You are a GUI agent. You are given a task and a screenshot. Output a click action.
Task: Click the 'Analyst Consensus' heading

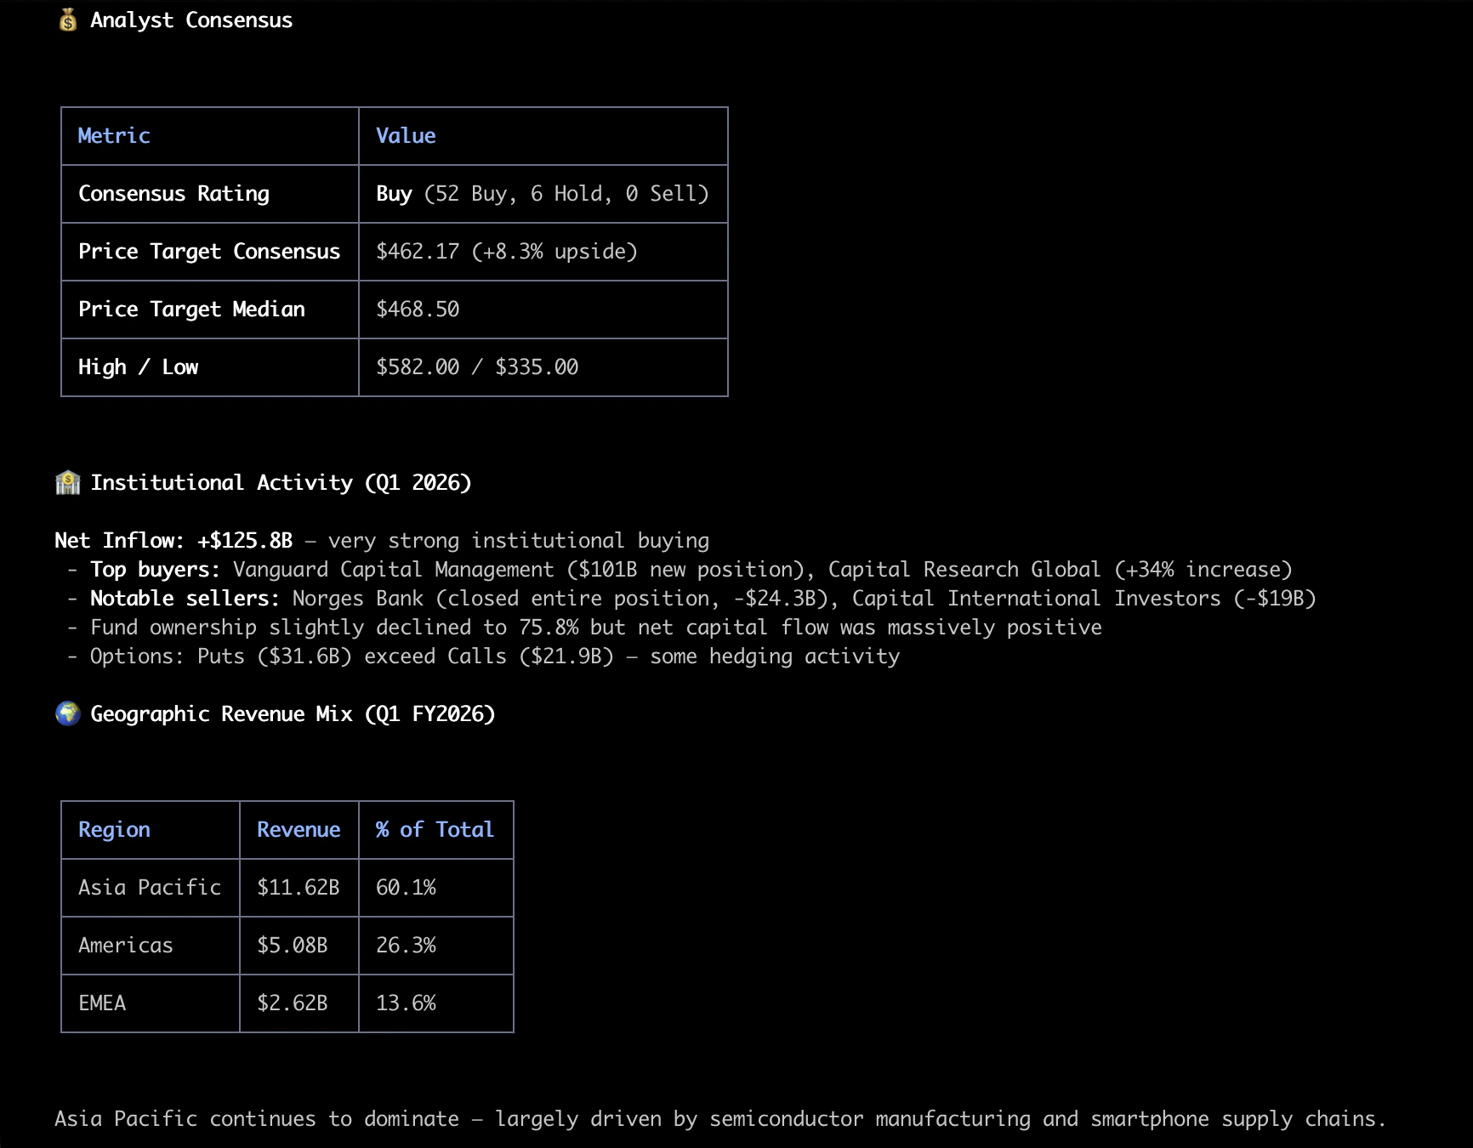click(x=191, y=20)
